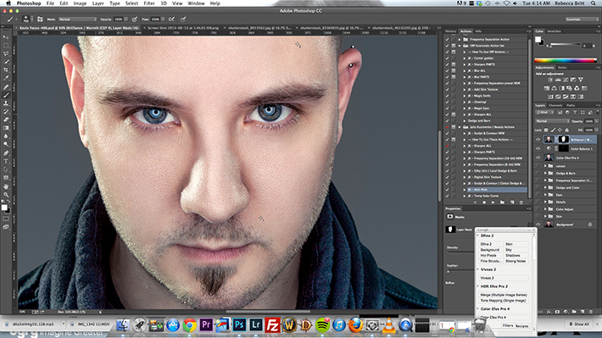Collapse the Julia Kuzmenko Beauty Actions set
The height and width of the screenshot is (338, 602).
point(460,127)
